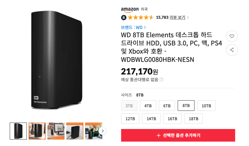Click the share icon button

point(232,50)
